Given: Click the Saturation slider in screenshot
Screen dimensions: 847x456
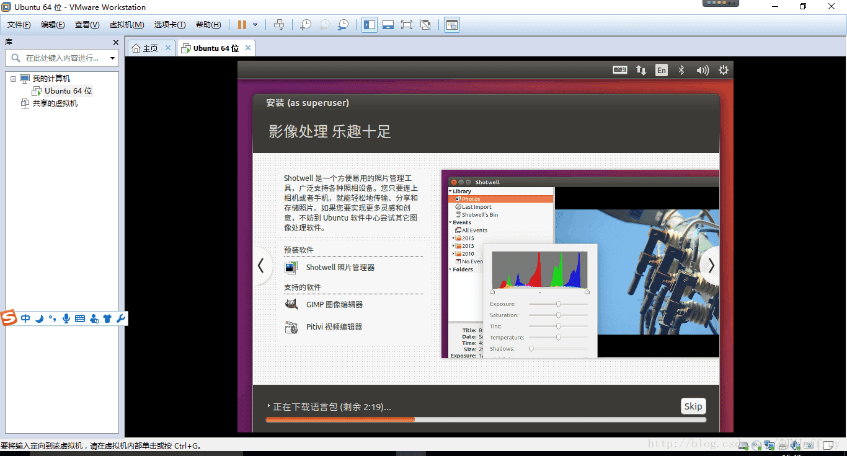Looking at the screenshot, I should (558, 315).
